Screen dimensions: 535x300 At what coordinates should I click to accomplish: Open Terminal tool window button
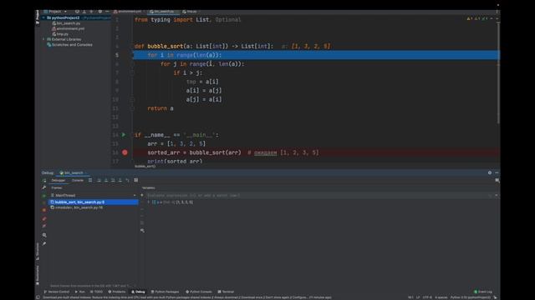226,292
